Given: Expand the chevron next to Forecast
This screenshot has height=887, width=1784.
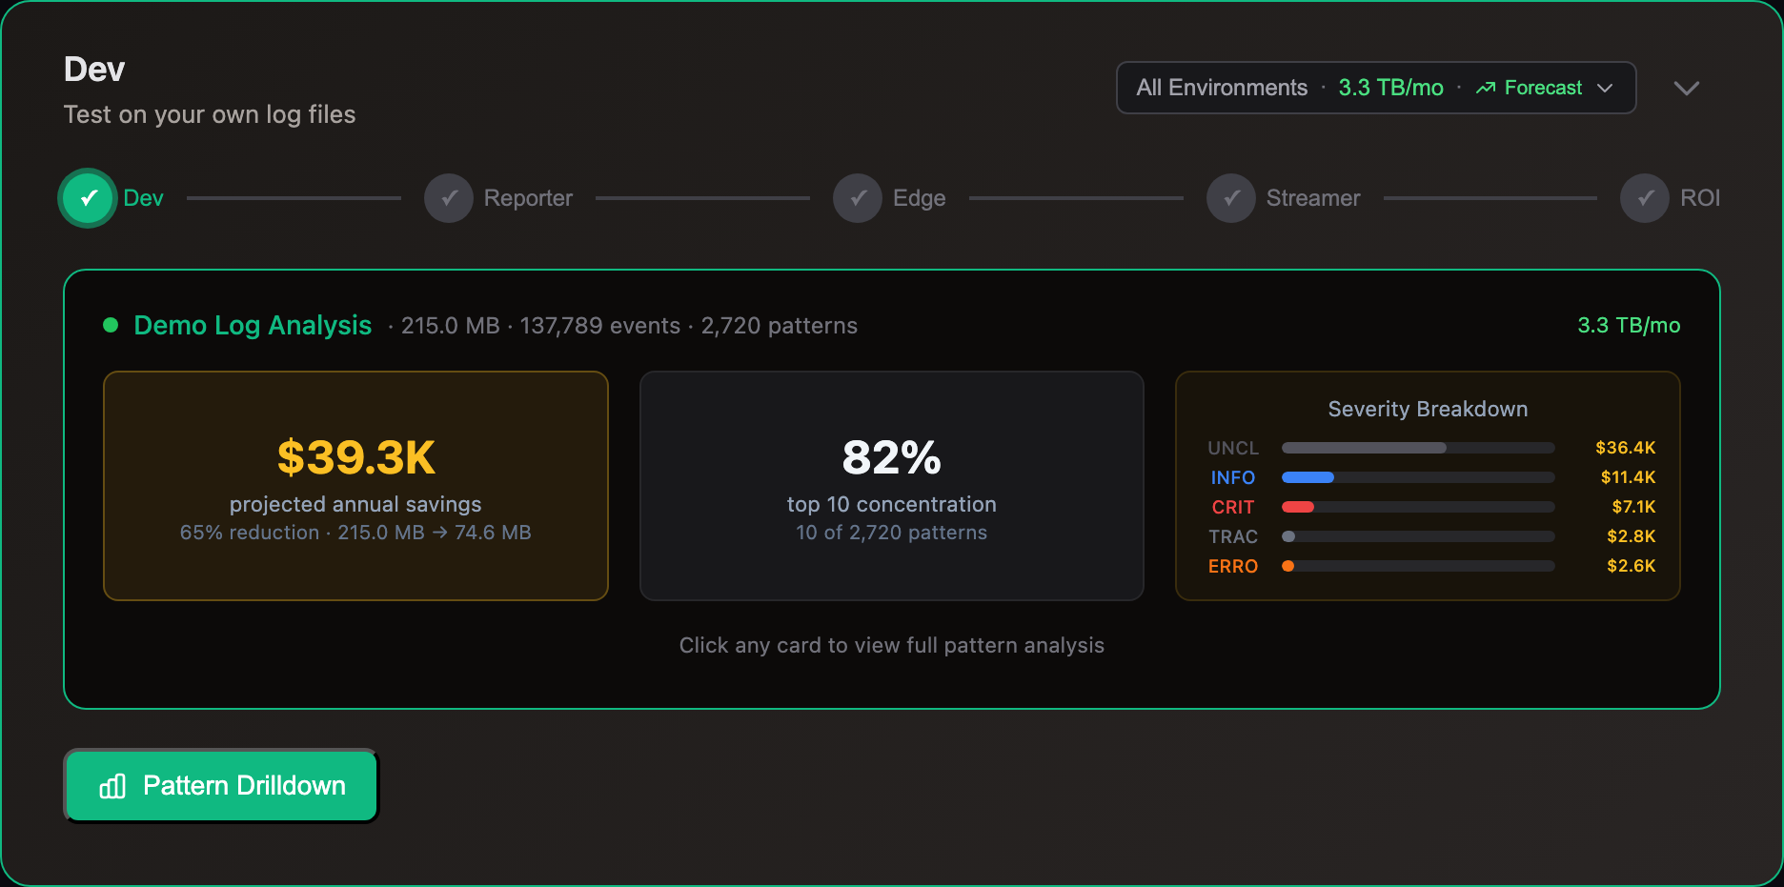Looking at the screenshot, I should pos(1605,88).
